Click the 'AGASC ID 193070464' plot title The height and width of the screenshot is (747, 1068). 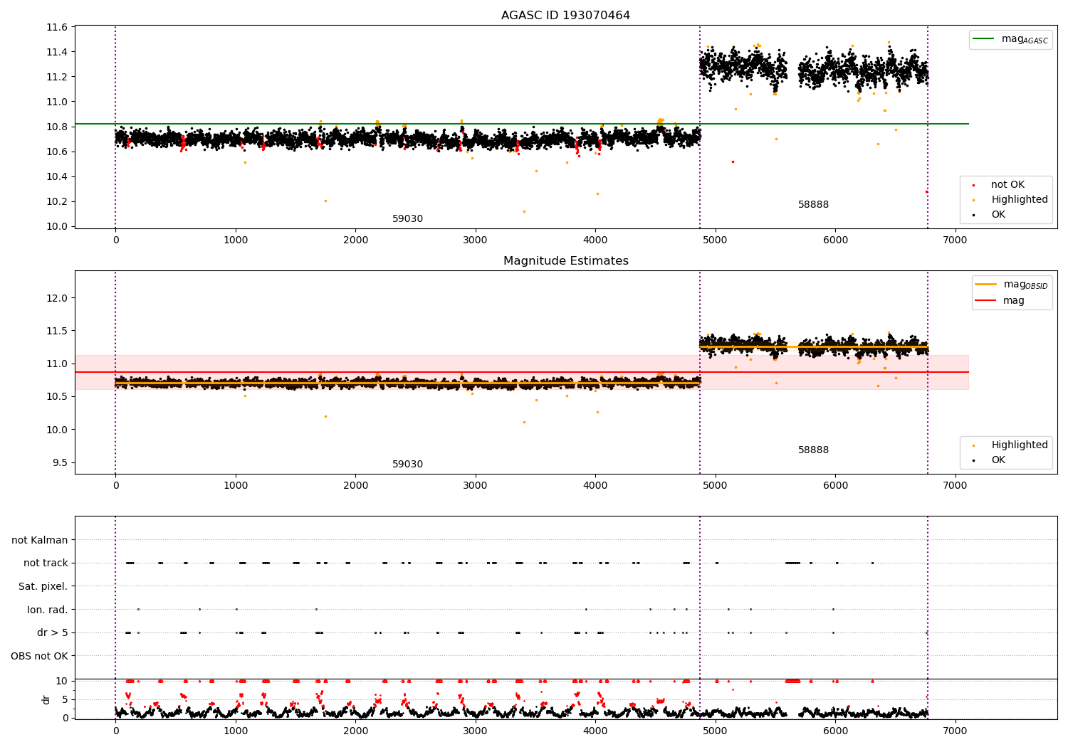pyautogui.click(x=565, y=16)
